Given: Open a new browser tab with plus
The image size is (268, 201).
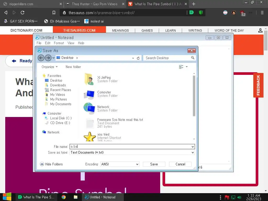Looking at the screenshot, I should (x=193, y=4).
